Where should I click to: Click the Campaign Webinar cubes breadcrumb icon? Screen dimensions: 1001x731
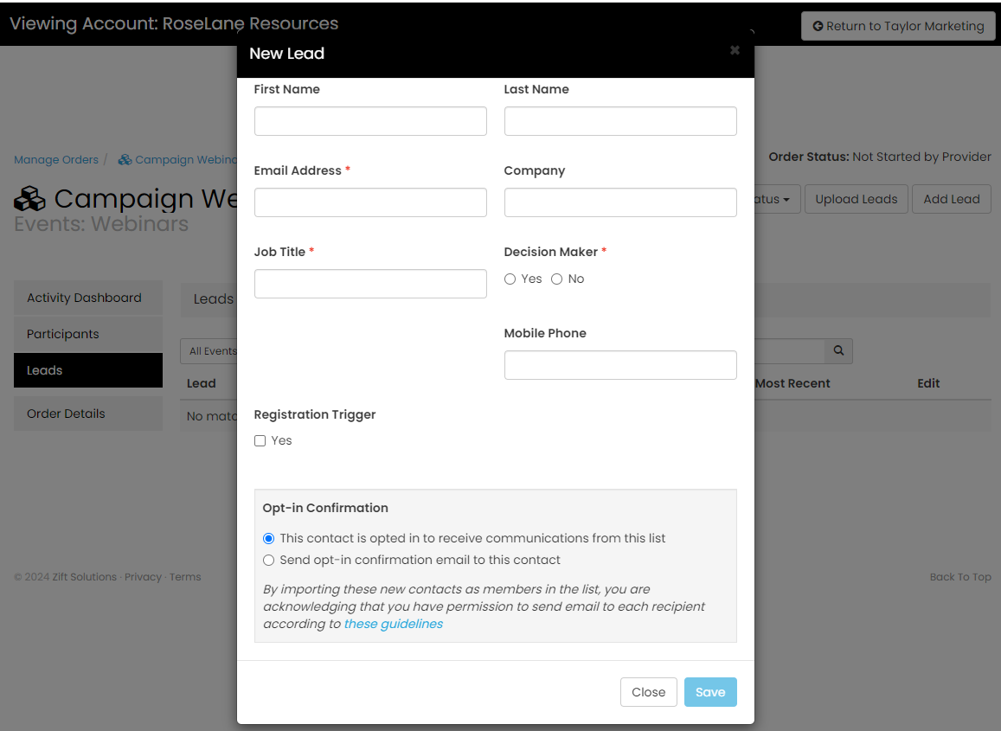tap(125, 159)
